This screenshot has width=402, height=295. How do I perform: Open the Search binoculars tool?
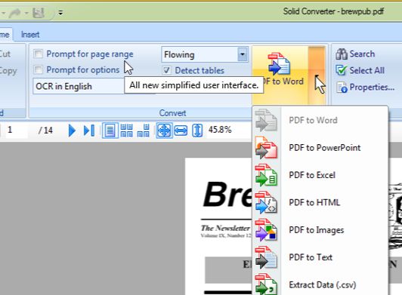[x=355, y=54]
